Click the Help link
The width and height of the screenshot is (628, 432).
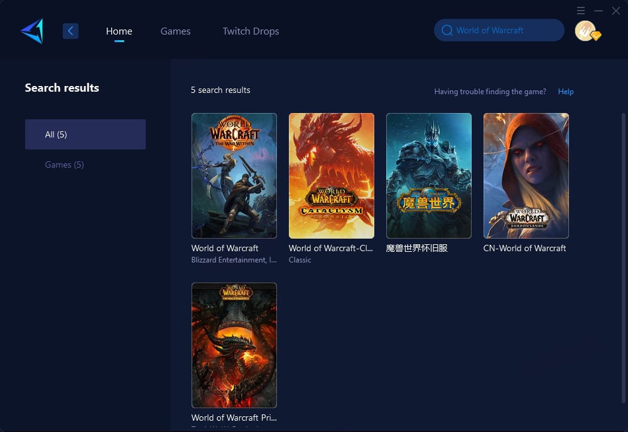click(566, 92)
